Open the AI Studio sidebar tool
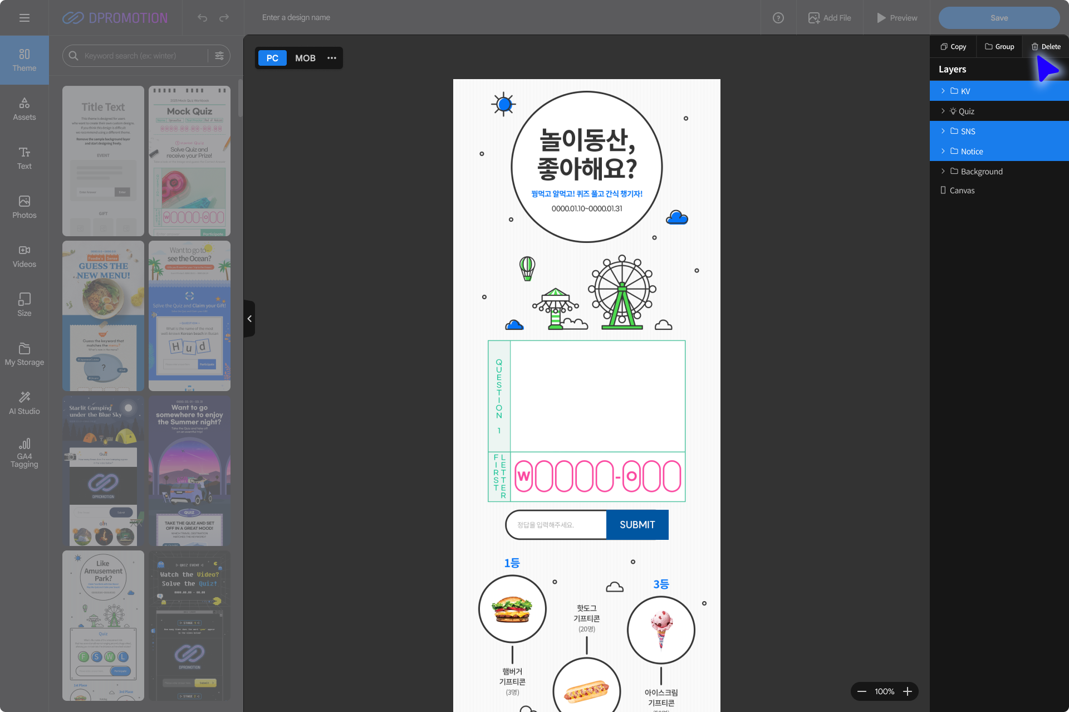 [x=24, y=403]
